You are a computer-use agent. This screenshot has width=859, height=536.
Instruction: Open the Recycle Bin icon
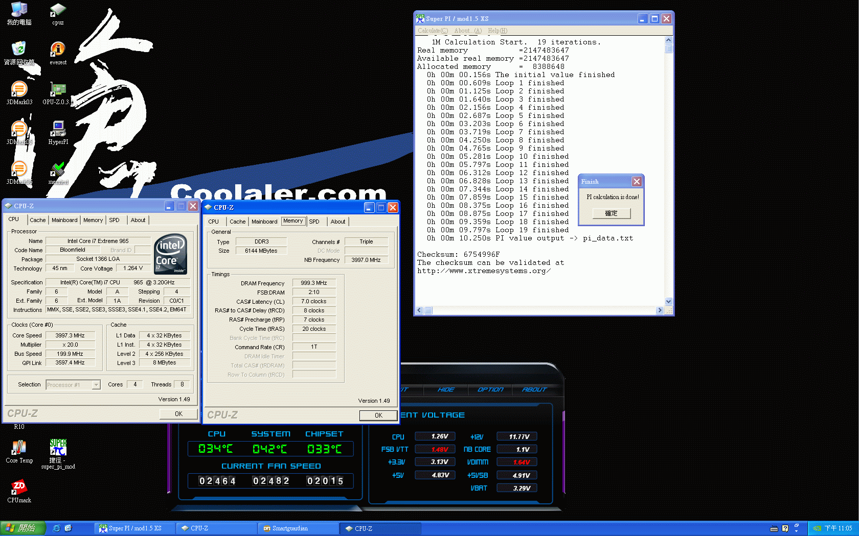coord(19,53)
